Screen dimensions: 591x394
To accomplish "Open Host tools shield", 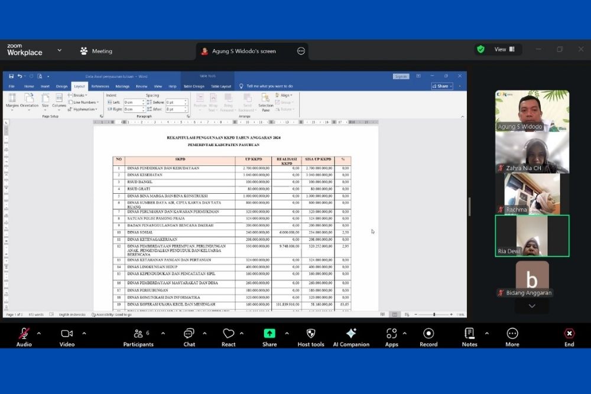I will click(311, 335).
